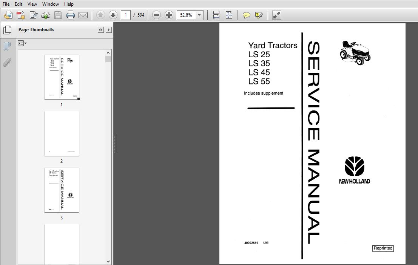Image resolution: width=418 pixels, height=265 pixels.
Task: Click the New Holland leaf logo
Action: tap(355, 167)
